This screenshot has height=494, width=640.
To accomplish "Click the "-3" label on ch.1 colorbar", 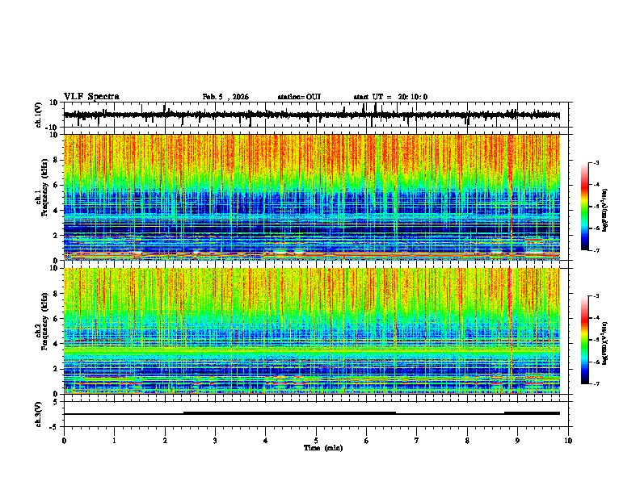I will coord(596,163).
